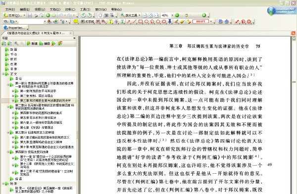Open the 48% zoom level dropdown
The width and height of the screenshot is (297, 194).
pyautogui.click(x=172, y=15)
